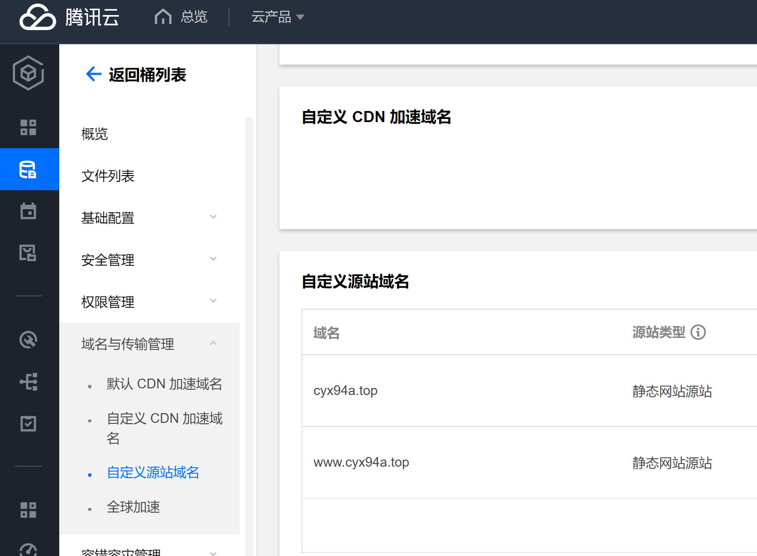Open the tree-structure icon in sidebar
757x556 pixels.
[28, 382]
